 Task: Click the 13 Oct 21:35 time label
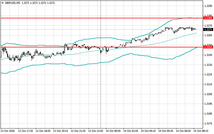click(78, 131)
